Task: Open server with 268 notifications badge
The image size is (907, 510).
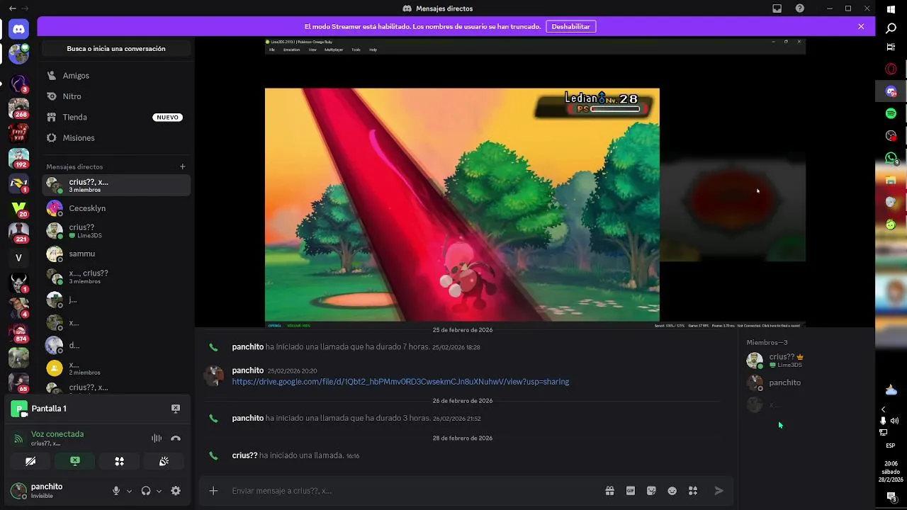Action: pyautogui.click(x=18, y=108)
